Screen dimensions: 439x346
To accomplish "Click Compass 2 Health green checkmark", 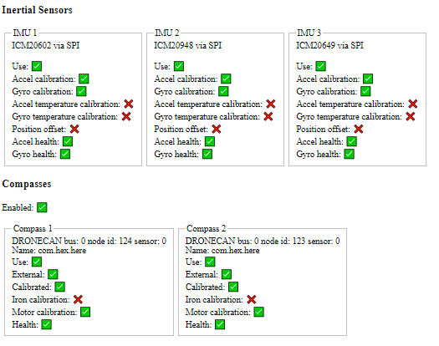I will coord(220,324).
